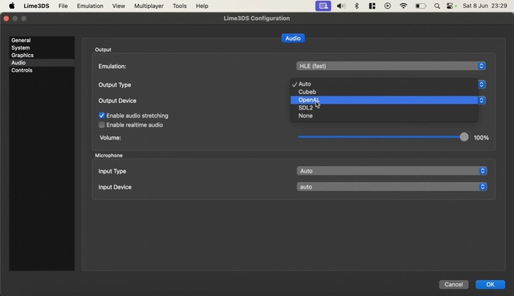The image size is (514, 296).
Task: Enable realtime audio checkbox
Action: (101, 125)
